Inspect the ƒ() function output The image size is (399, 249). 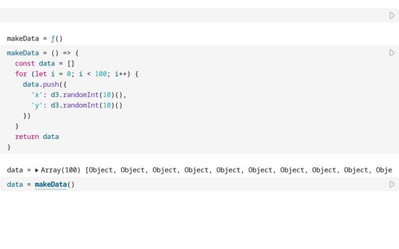pos(57,39)
